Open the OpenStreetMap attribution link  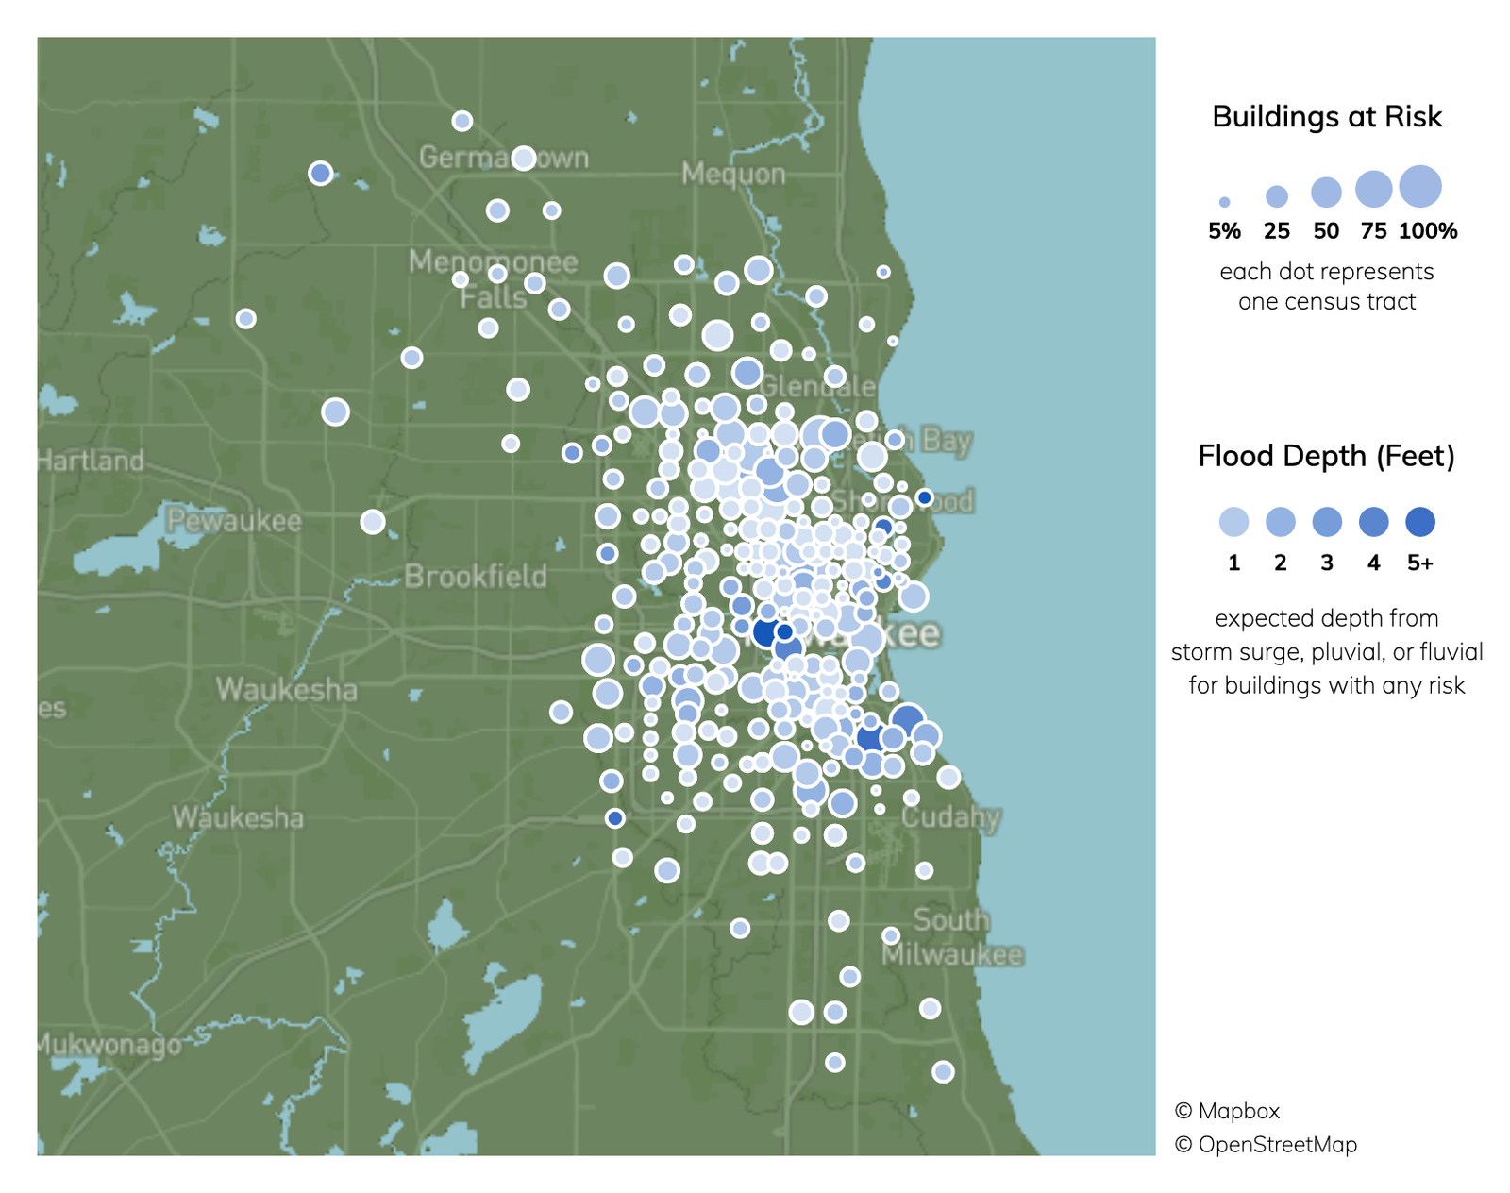pos(1266,1145)
